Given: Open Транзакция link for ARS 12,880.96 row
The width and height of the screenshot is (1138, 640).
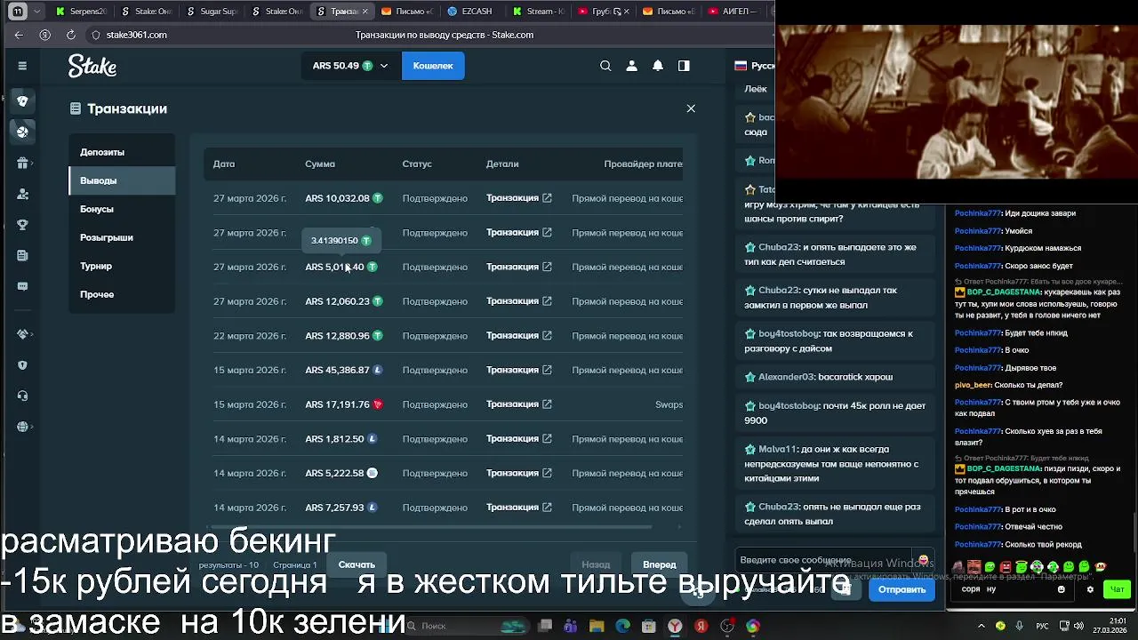Looking at the screenshot, I should (519, 336).
